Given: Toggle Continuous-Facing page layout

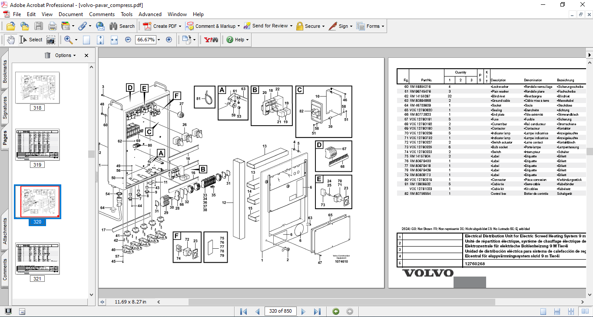Looking at the screenshot, I should pos(572,311).
